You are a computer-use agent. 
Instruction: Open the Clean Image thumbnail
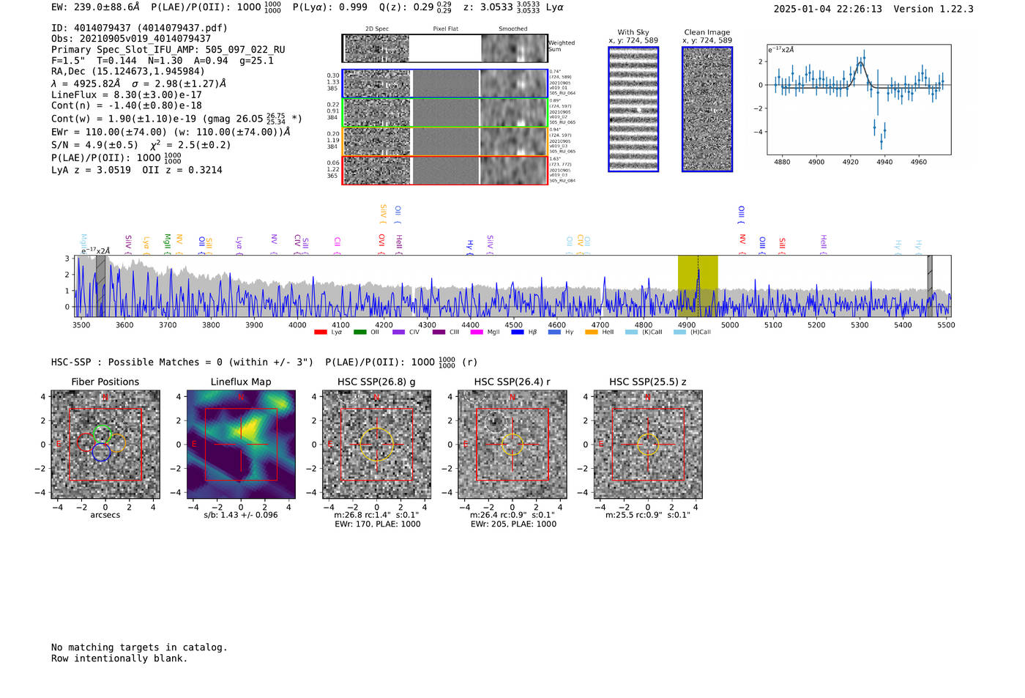[x=707, y=109]
